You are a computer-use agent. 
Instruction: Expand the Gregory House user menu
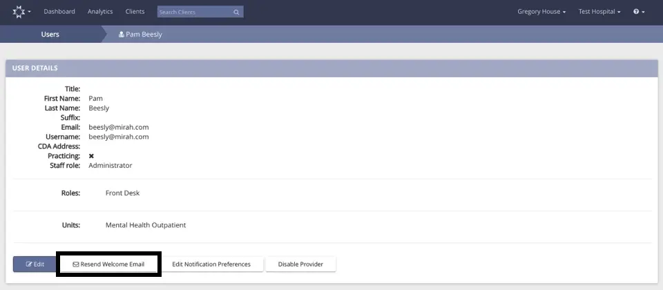541,12
